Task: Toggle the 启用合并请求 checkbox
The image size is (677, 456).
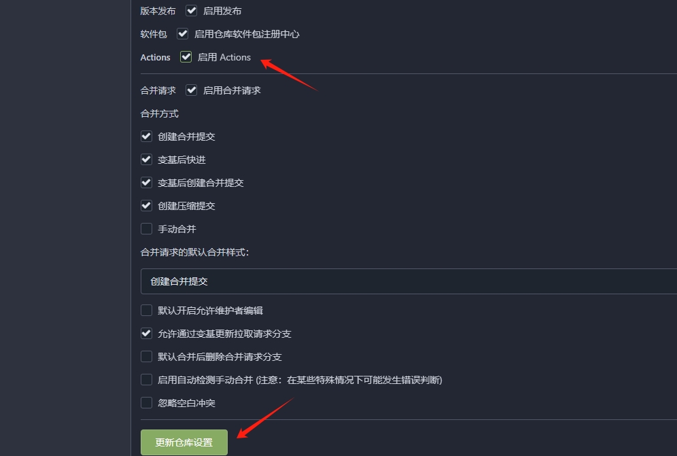Action: [x=191, y=90]
